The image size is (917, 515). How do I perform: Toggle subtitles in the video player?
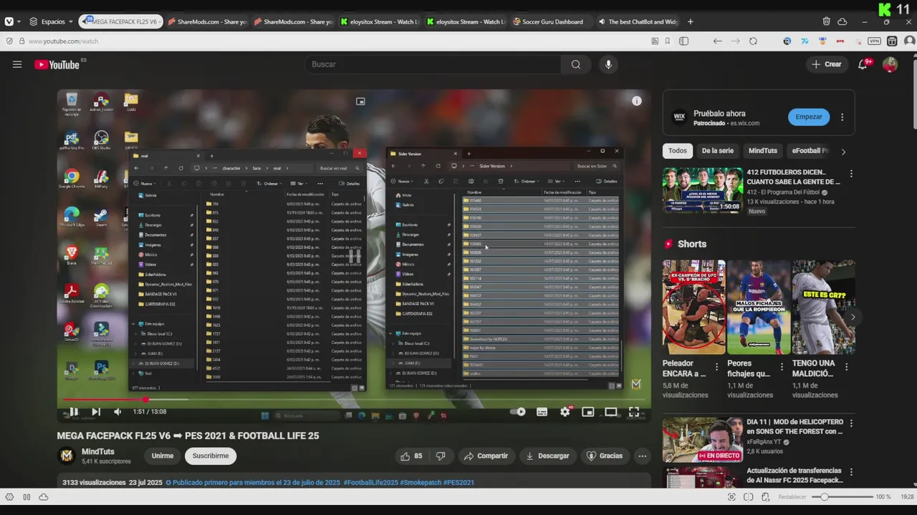[x=542, y=411]
